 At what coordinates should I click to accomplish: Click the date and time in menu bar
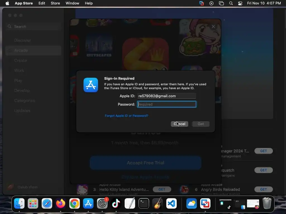(264, 3)
